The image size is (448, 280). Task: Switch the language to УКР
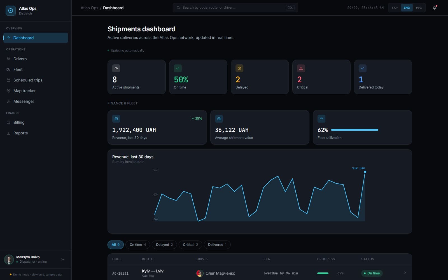(x=395, y=8)
